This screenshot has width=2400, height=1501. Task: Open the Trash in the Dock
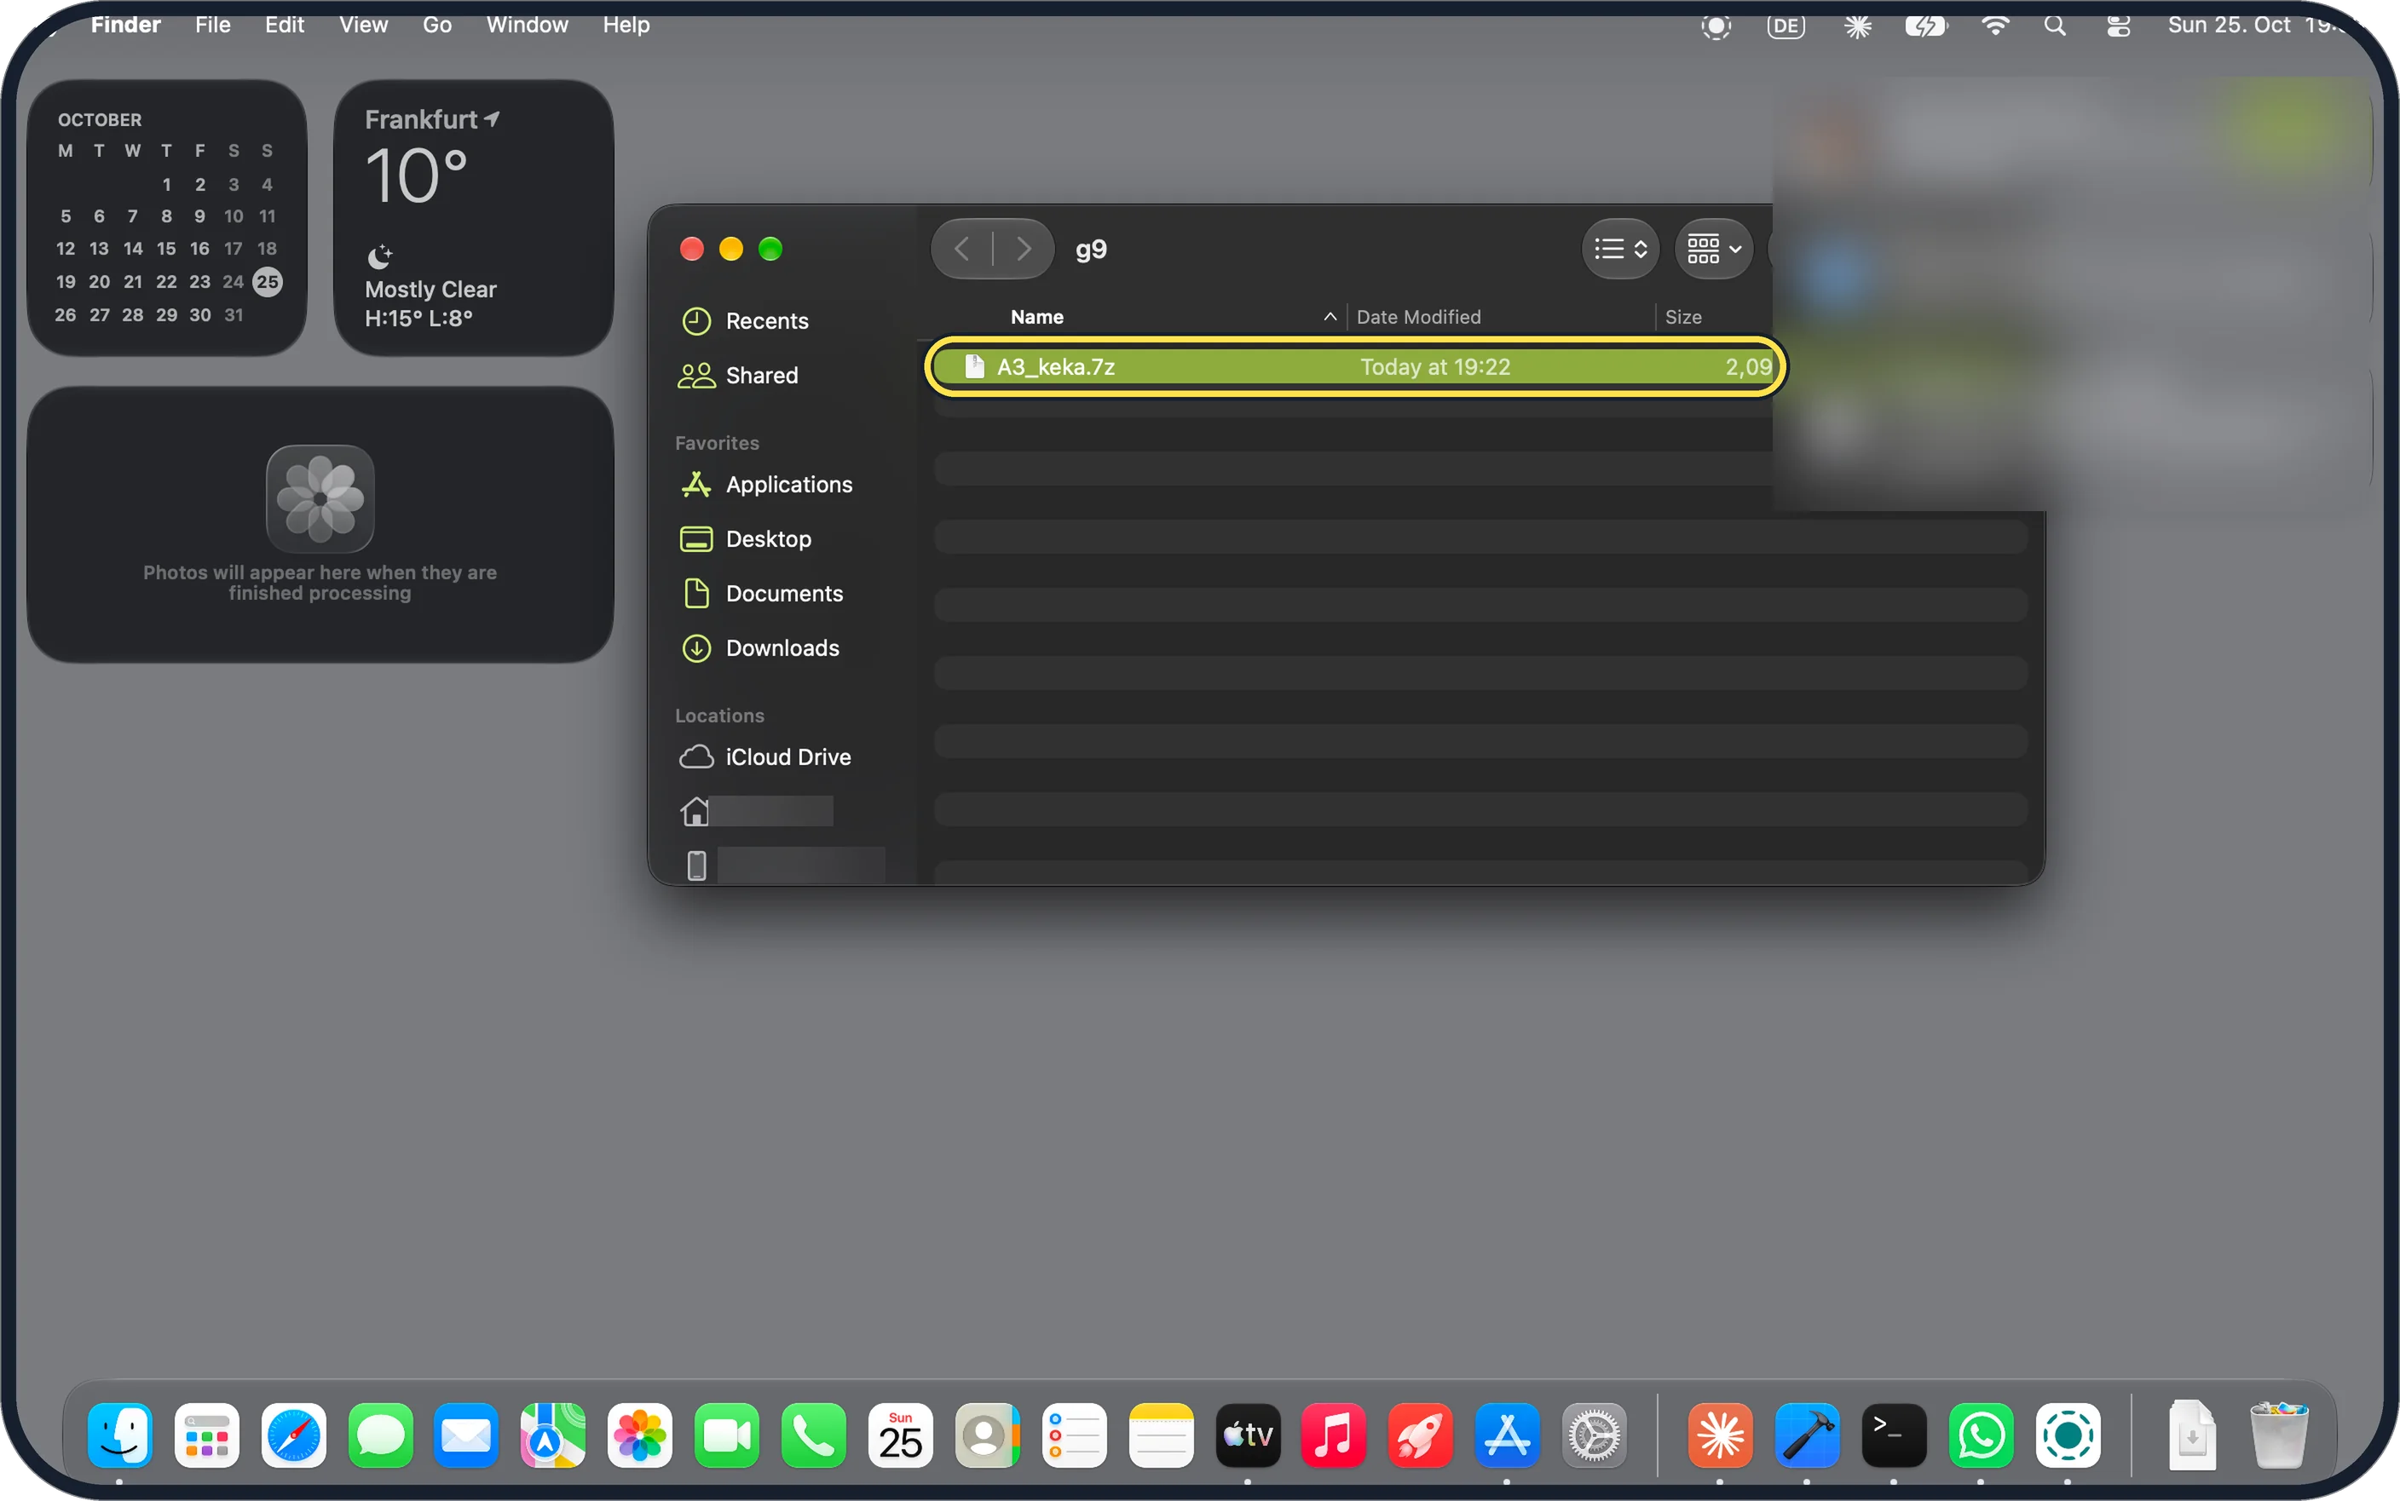point(2279,1435)
